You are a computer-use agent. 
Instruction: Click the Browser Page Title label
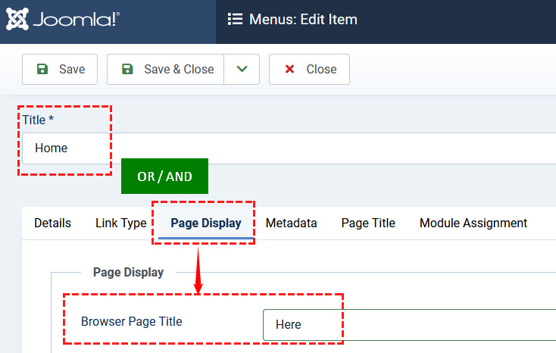132,321
